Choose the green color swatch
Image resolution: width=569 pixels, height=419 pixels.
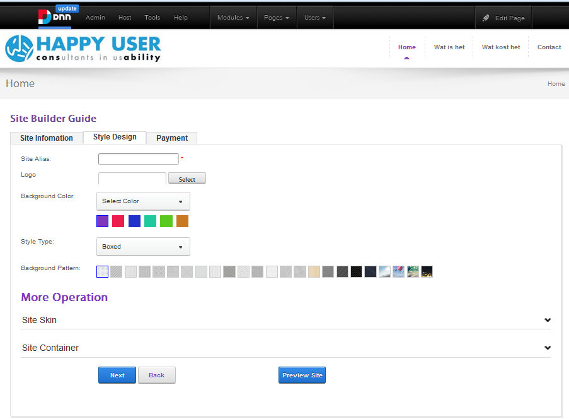pos(166,221)
